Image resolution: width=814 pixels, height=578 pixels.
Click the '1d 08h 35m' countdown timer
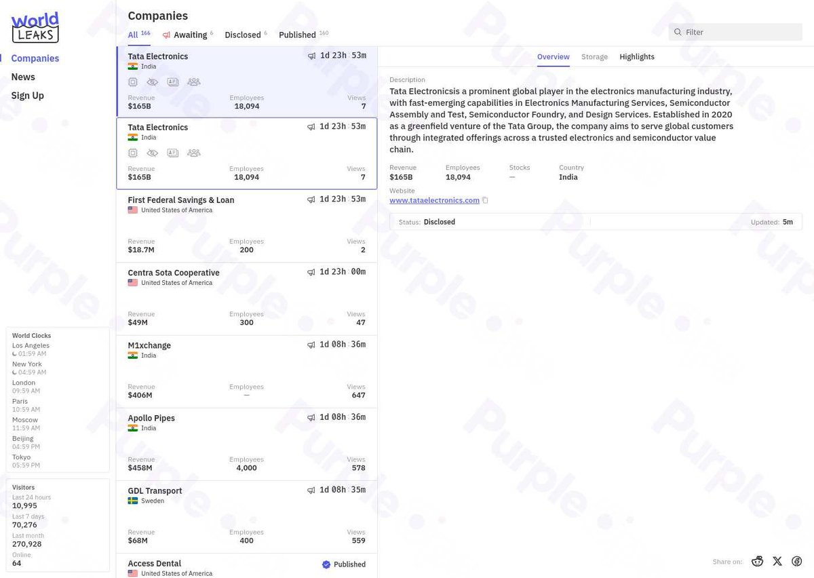[x=343, y=490]
